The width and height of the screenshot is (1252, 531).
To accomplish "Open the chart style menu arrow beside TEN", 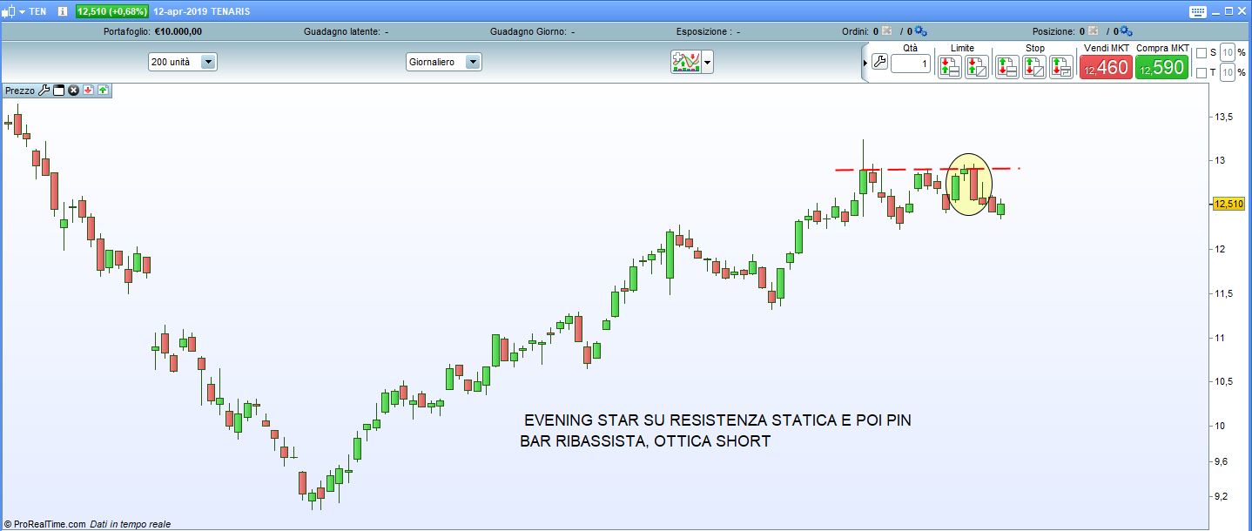I will click(22, 12).
